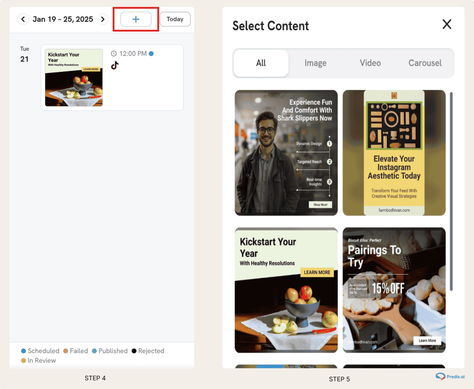The width and height of the screenshot is (474, 389).
Task: Click the plus add post button
Action: pos(136,19)
